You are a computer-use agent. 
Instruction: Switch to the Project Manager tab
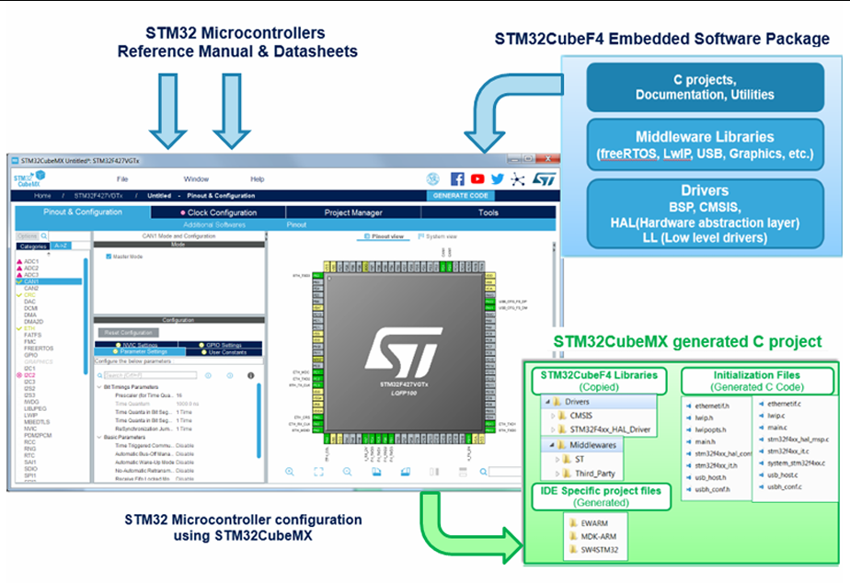[x=353, y=212]
